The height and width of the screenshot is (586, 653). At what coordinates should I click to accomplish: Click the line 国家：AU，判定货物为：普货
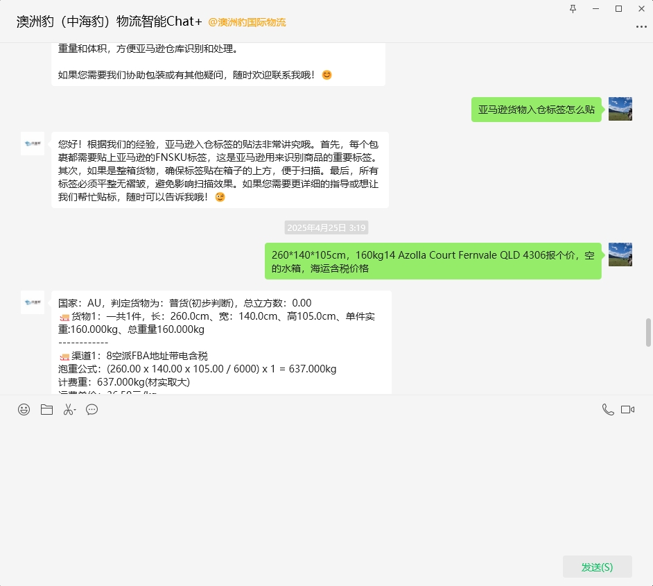185,303
